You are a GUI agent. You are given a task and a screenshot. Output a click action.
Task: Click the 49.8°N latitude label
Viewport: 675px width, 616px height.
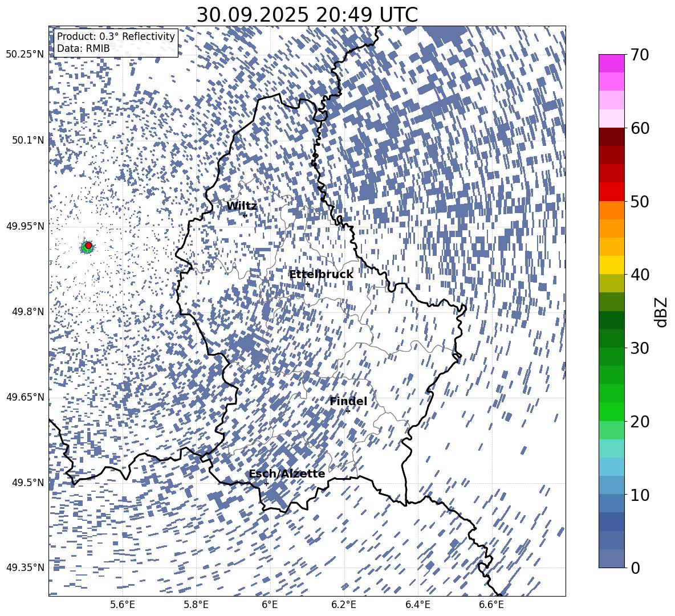pyautogui.click(x=27, y=312)
